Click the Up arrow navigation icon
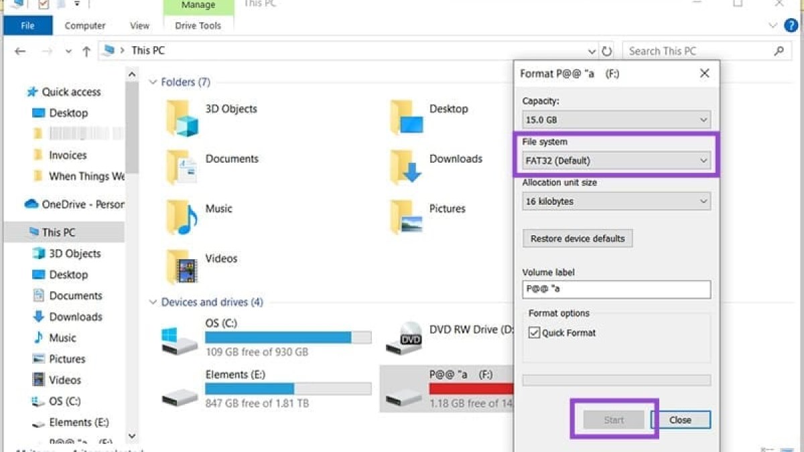The image size is (804, 452). [86, 51]
